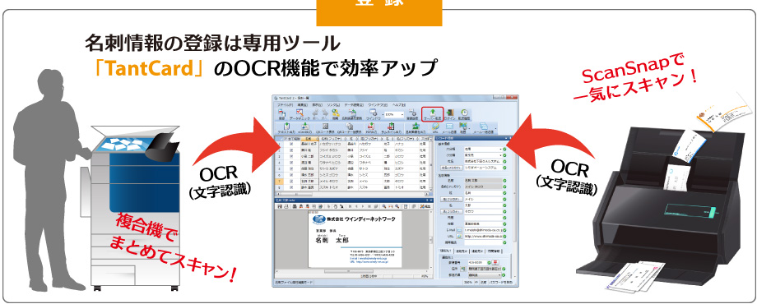Click the サムネイル出力 icon
The width and height of the screenshot is (757, 304).
click(x=391, y=127)
